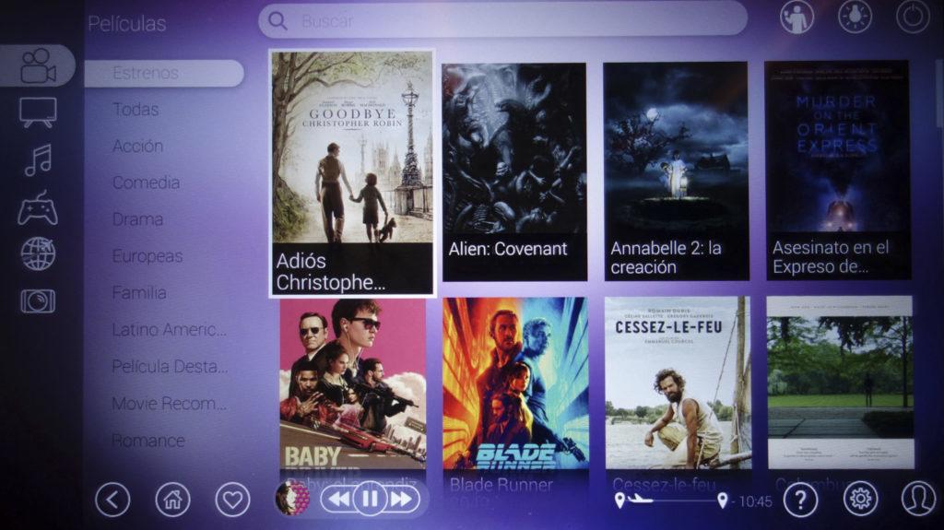Open Adiós Christopher Robin movie poster

[352, 173]
